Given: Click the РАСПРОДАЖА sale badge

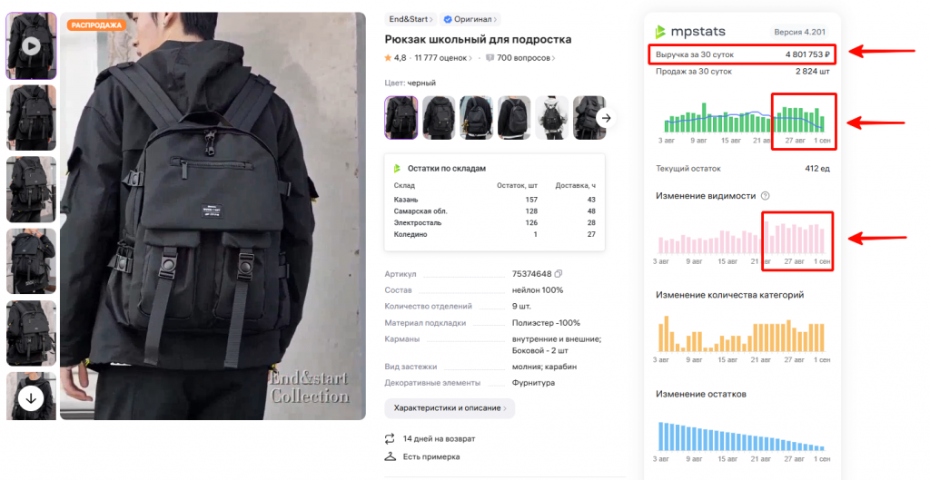Looking at the screenshot, I should pos(95,25).
